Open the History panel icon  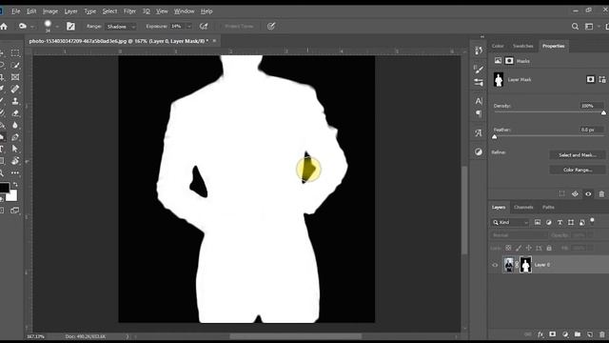(479, 50)
